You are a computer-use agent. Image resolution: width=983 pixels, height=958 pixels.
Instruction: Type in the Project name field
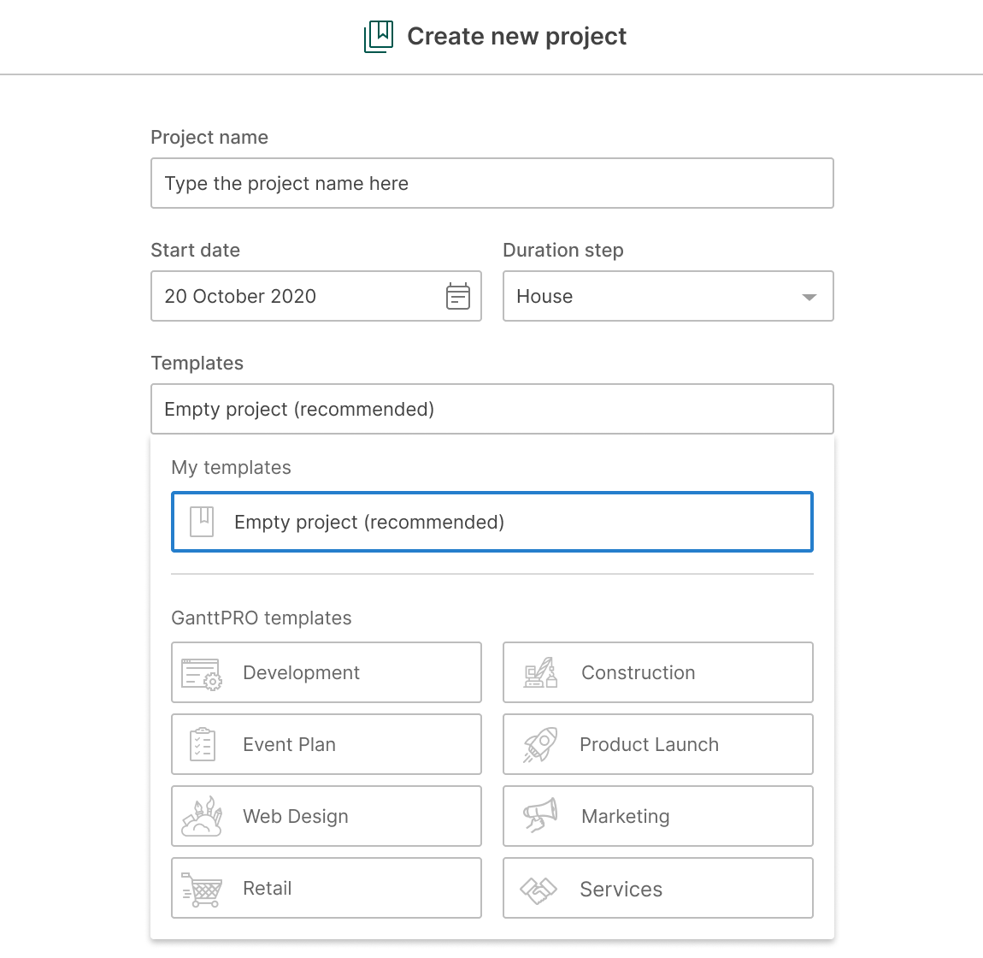click(491, 183)
